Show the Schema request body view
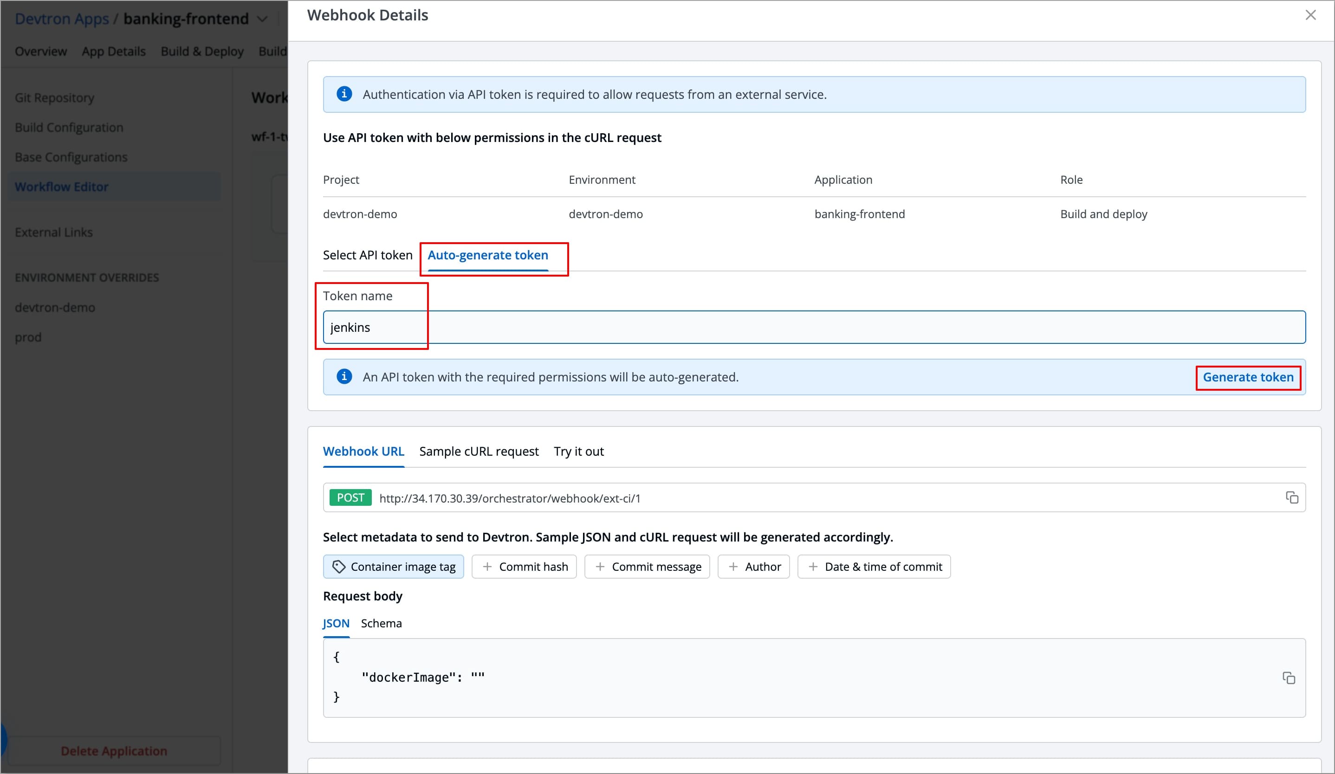Screen dimensions: 1335x774 pyautogui.click(x=381, y=623)
